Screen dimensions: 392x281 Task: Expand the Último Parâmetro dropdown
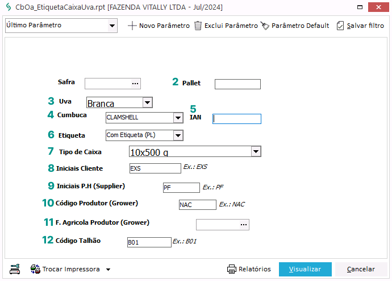click(x=111, y=26)
